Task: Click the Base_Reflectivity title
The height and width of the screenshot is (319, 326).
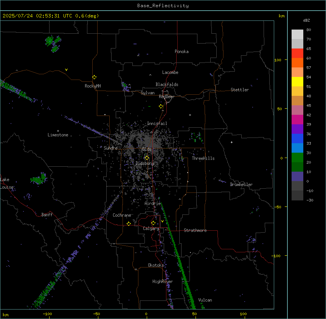Action: pyautogui.click(x=163, y=6)
